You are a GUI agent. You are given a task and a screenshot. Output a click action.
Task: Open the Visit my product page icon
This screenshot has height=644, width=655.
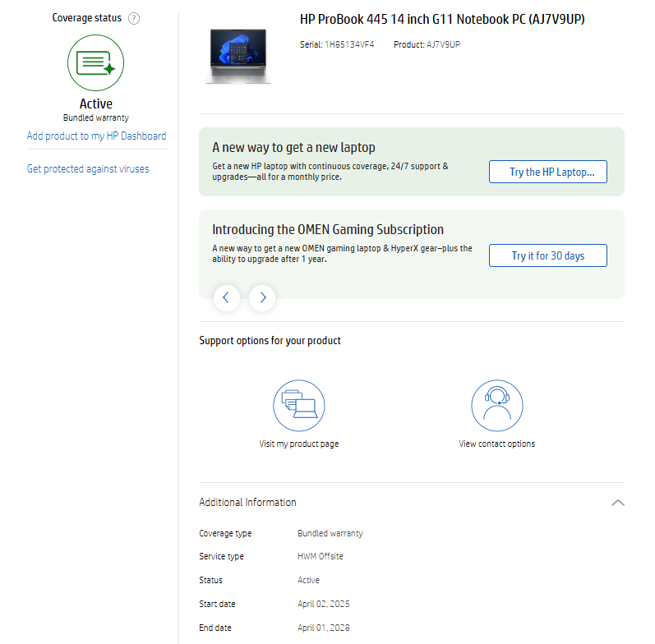pos(299,406)
